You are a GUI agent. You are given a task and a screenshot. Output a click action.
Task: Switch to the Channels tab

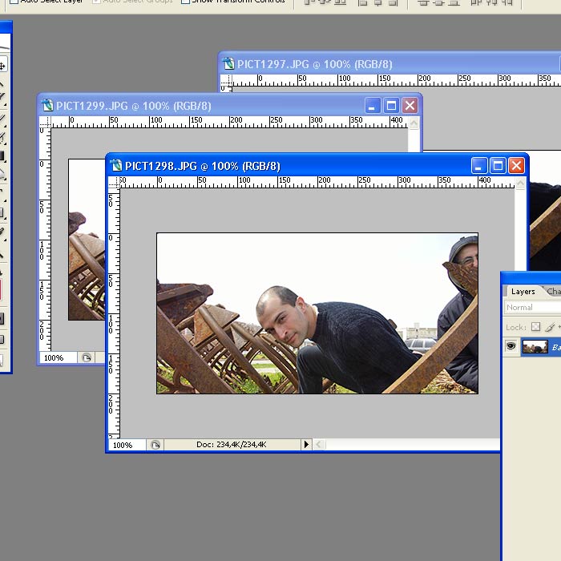[554, 292]
